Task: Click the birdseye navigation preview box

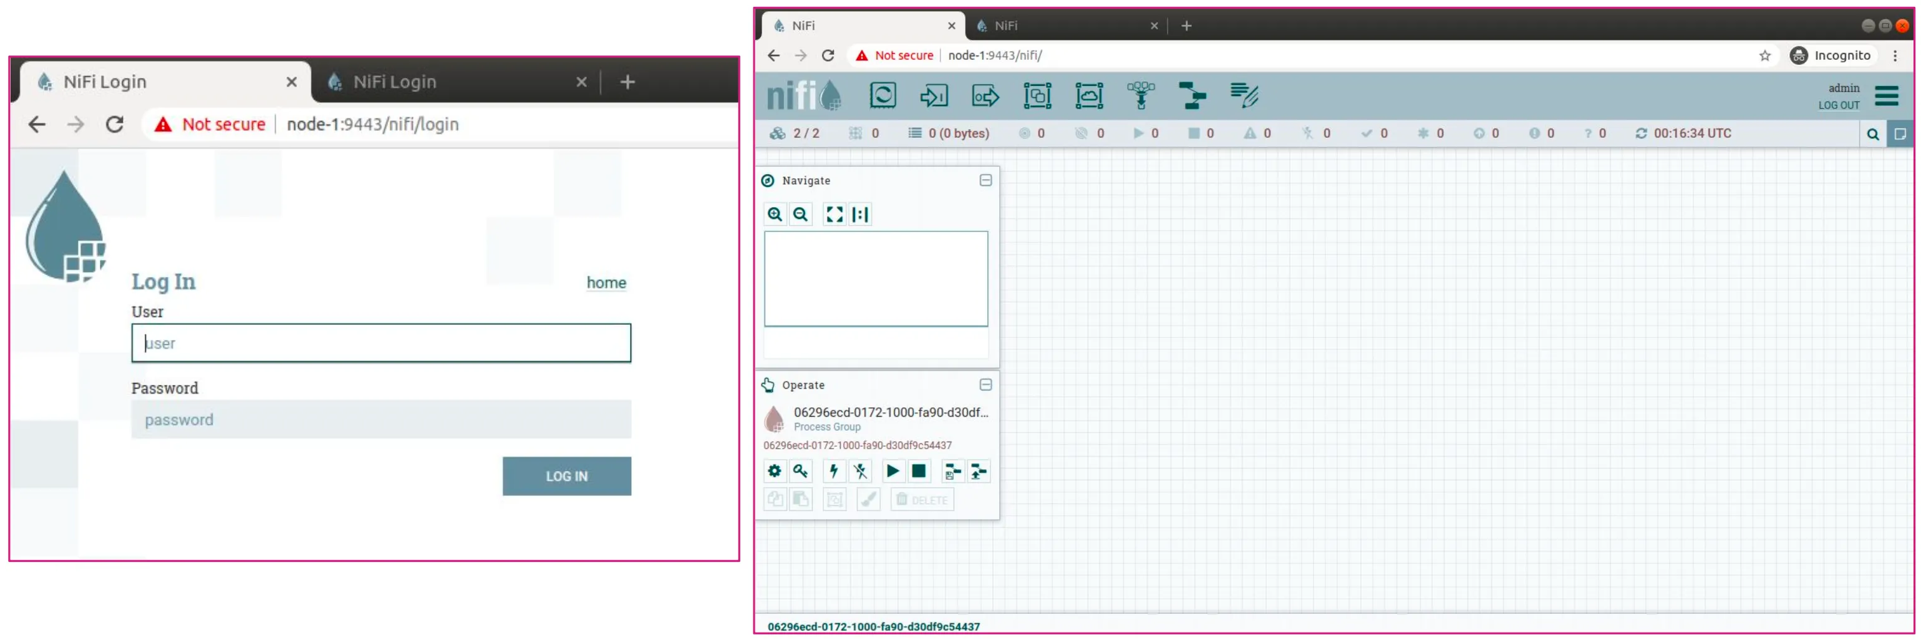Action: coord(876,279)
